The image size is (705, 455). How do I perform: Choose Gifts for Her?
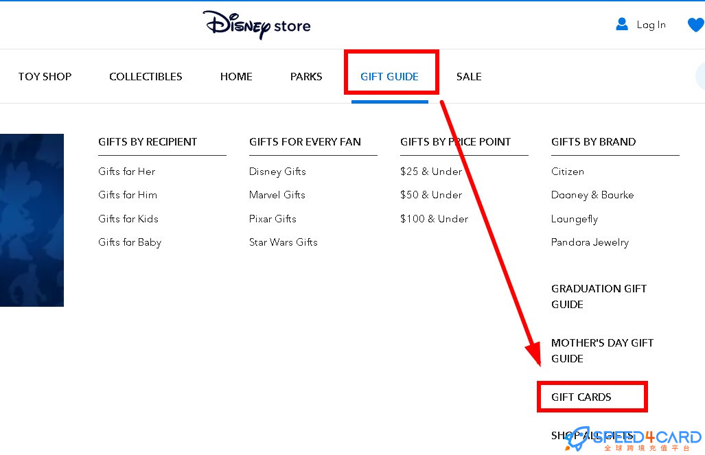pyautogui.click(x=127, y=172)
